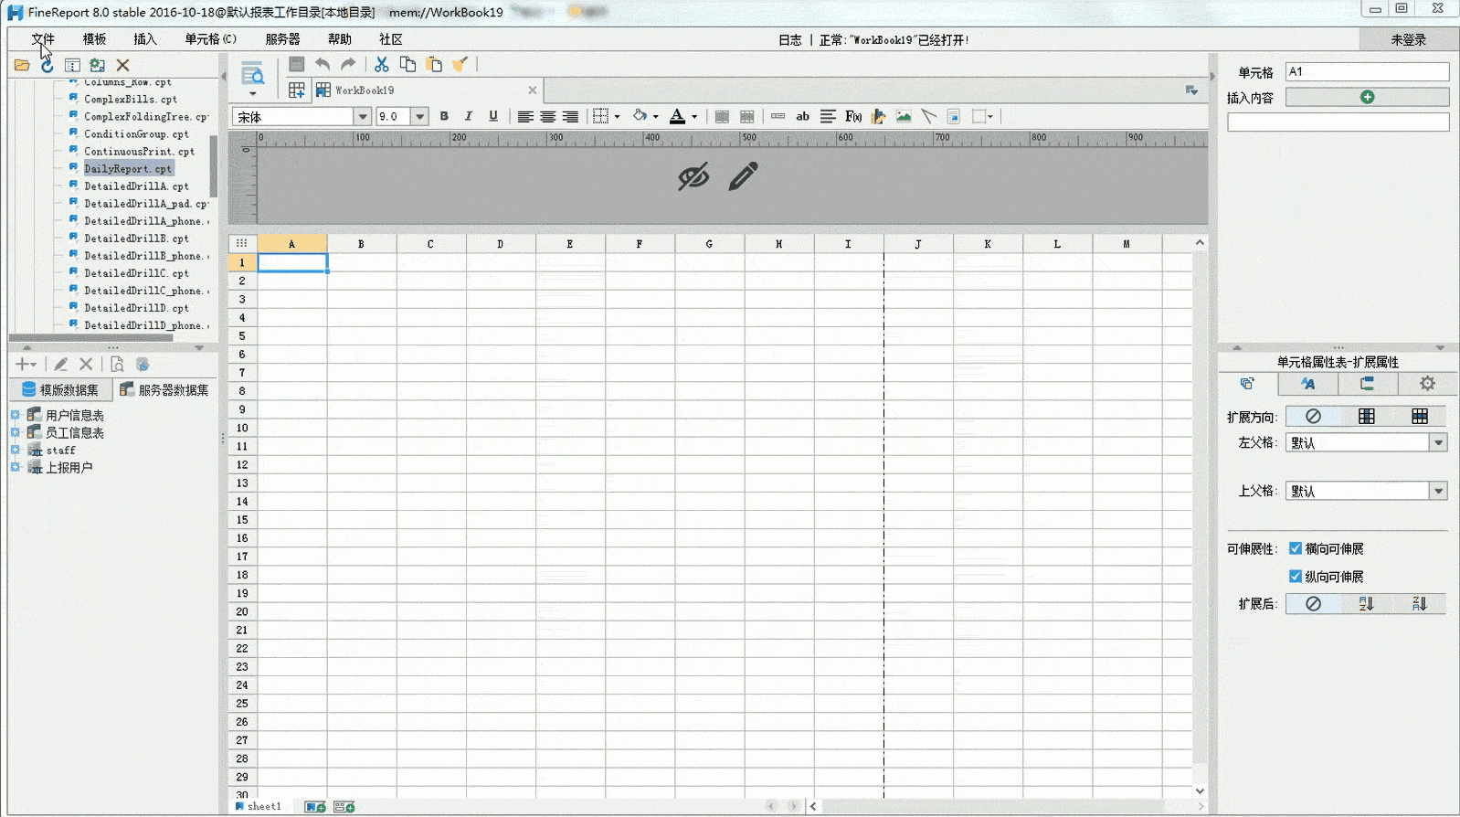Click the pencil edit icon in header area
1460x817 pixels.
(744, 176)
